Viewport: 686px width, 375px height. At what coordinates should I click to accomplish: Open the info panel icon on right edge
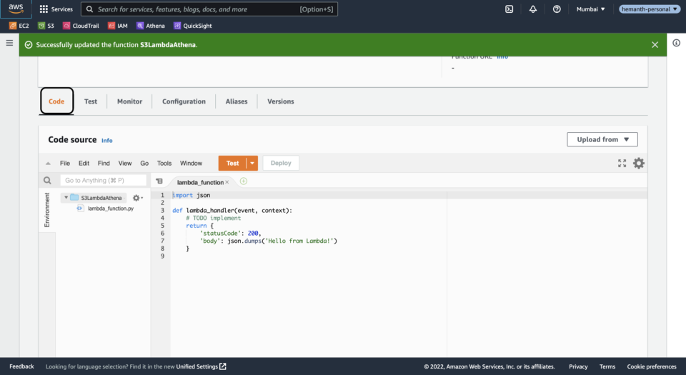pos(677,43)
